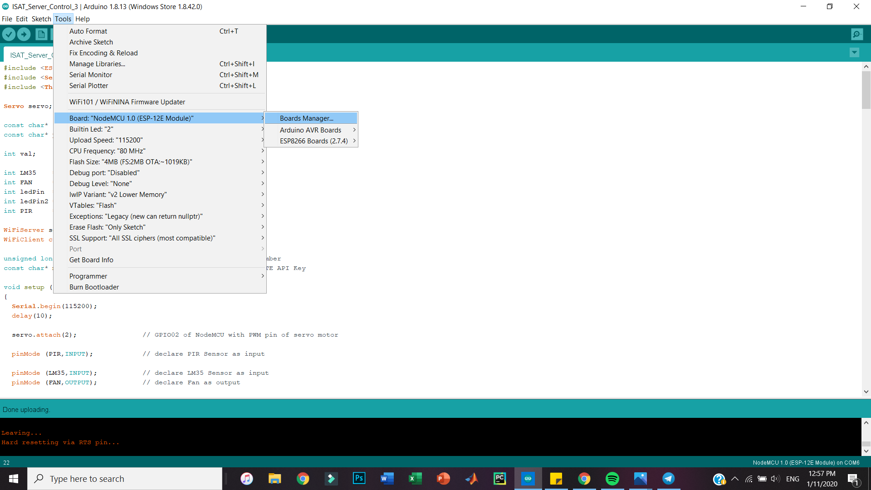
Task: Open Telegram from the taskbar
Action: [x=669, y=479]
